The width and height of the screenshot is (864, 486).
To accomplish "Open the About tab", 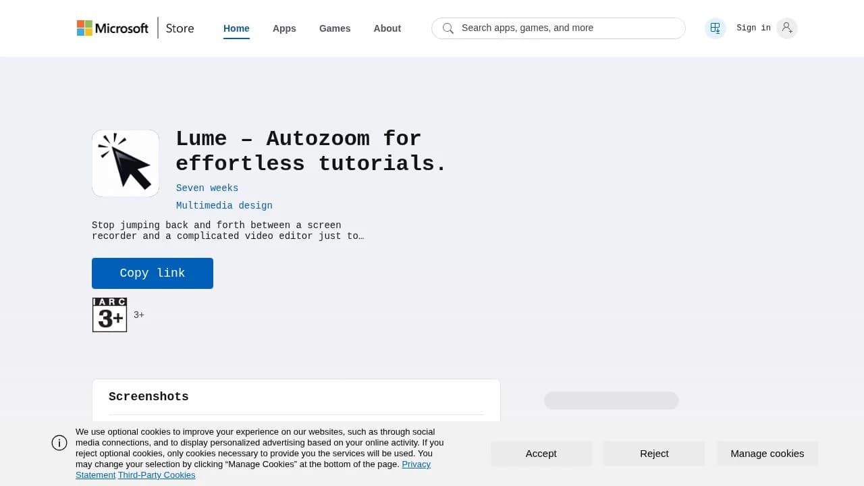I will [387, 28].
